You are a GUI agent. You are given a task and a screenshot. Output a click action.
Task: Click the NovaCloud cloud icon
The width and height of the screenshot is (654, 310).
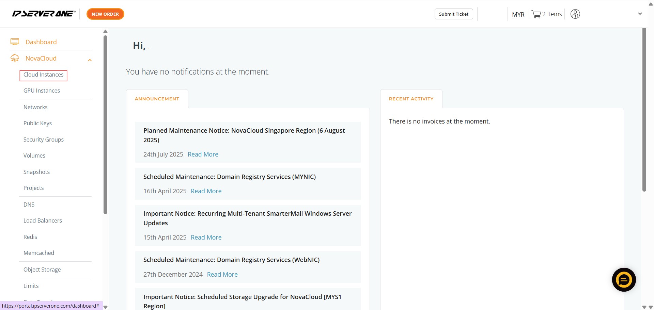(x=15, y=58)
